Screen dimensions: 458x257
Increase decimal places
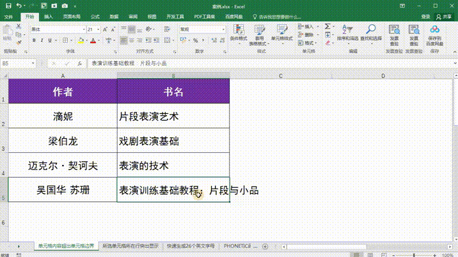click(x=214, y=40)
